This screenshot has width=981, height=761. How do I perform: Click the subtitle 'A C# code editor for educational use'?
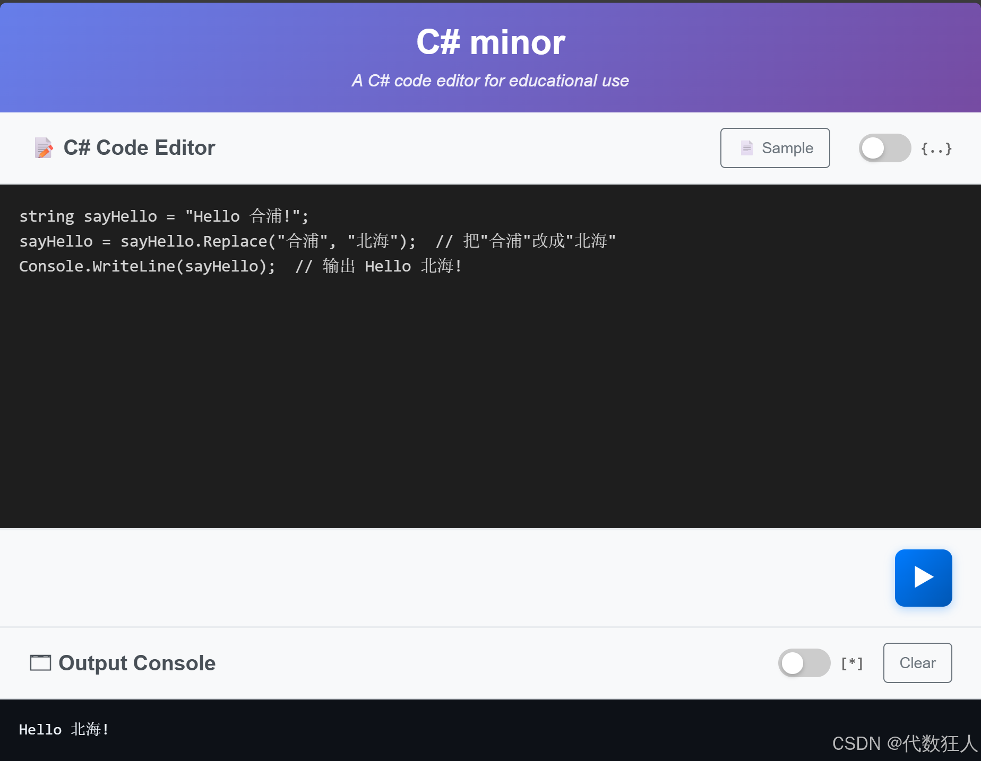tap(491, 81)
